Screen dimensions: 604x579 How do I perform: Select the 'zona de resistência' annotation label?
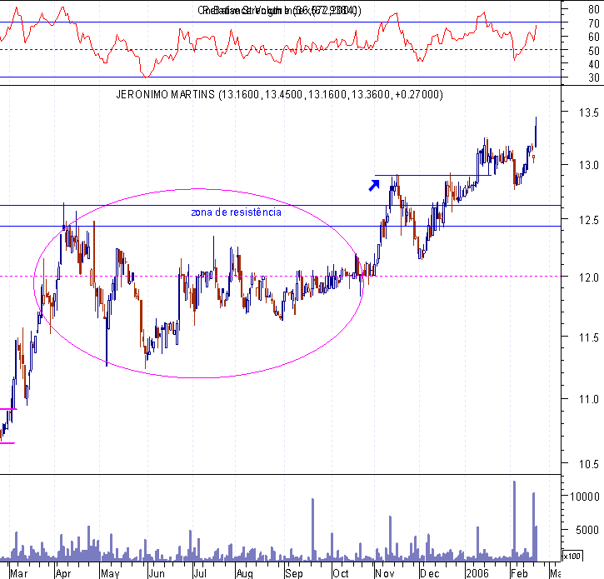(x=236, y=212)
